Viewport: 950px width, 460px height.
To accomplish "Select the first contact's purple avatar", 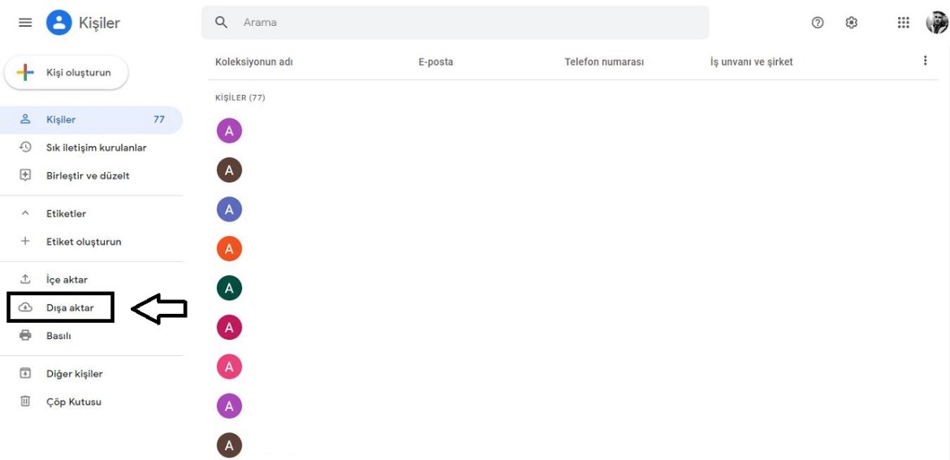I will [x=229, y=131].
